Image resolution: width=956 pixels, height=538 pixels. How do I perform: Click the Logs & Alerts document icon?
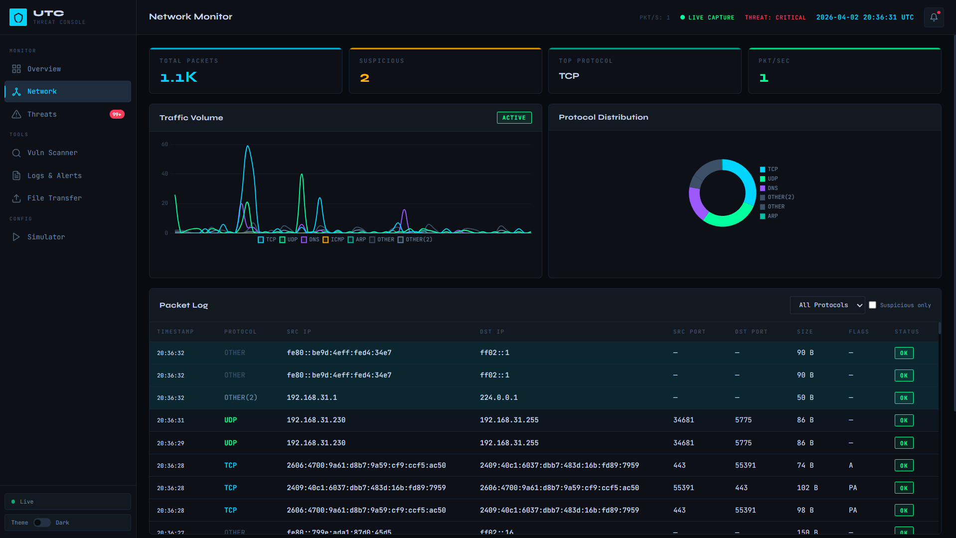(x=16, y=176)
